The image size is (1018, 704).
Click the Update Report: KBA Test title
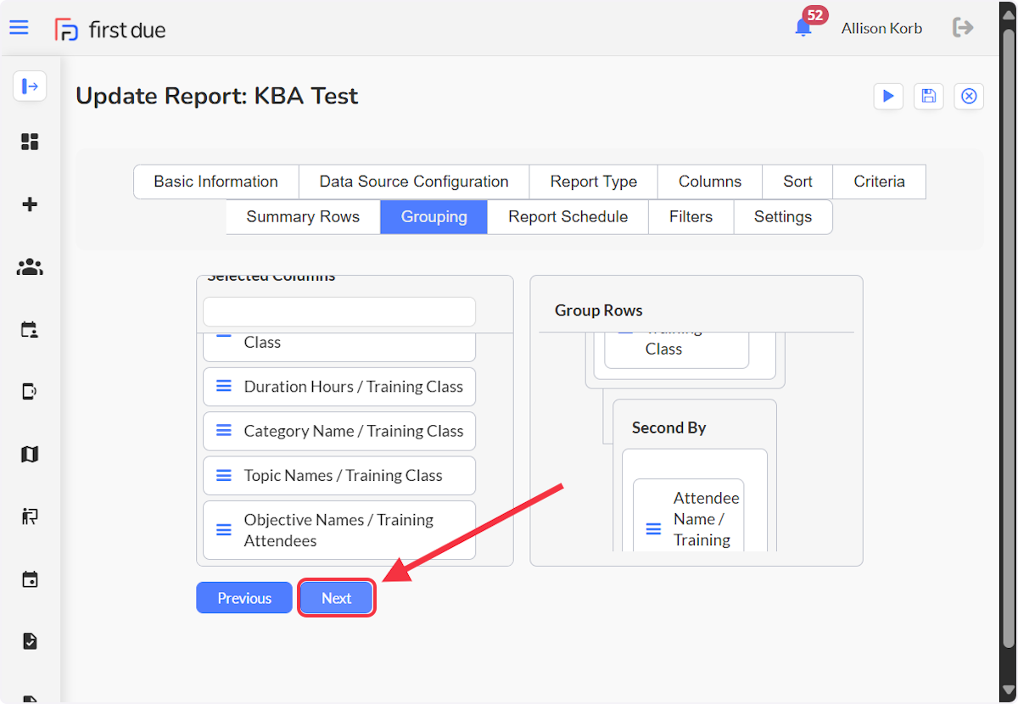point(217,96)
